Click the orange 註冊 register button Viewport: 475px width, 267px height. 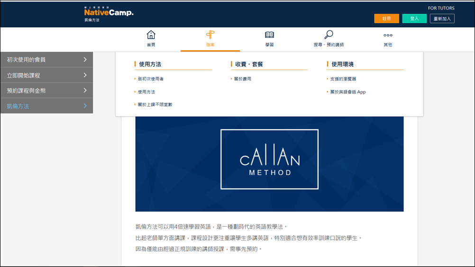386,18
